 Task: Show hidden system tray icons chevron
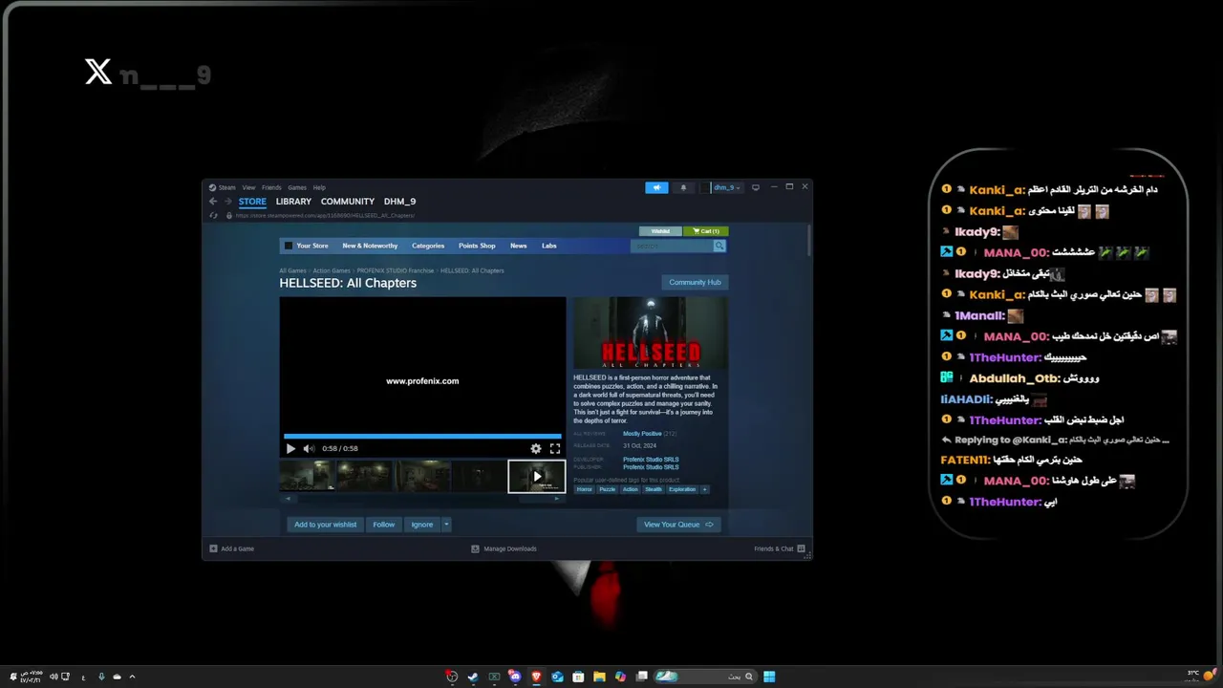132,677
